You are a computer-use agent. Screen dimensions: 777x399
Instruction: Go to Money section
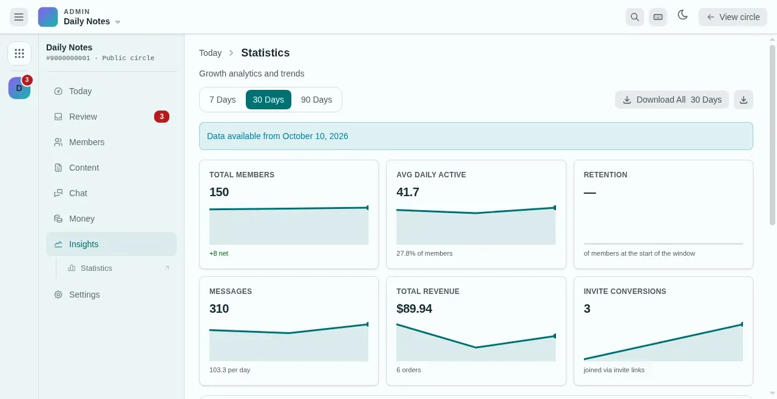tap(112, 219)
